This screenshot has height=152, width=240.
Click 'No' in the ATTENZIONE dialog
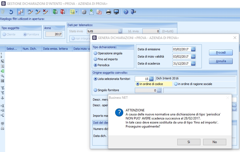(214, 142)
